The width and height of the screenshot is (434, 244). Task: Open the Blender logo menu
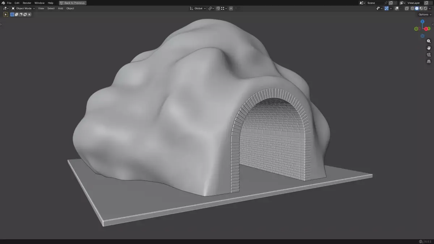pyautogui.click(x=3, y=3)
